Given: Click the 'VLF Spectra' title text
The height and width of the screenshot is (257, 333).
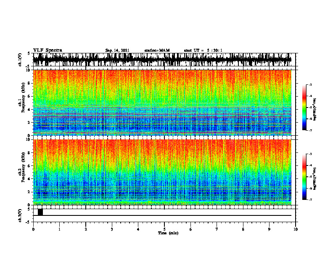Looking at the screenshot, I should [48, 50].
